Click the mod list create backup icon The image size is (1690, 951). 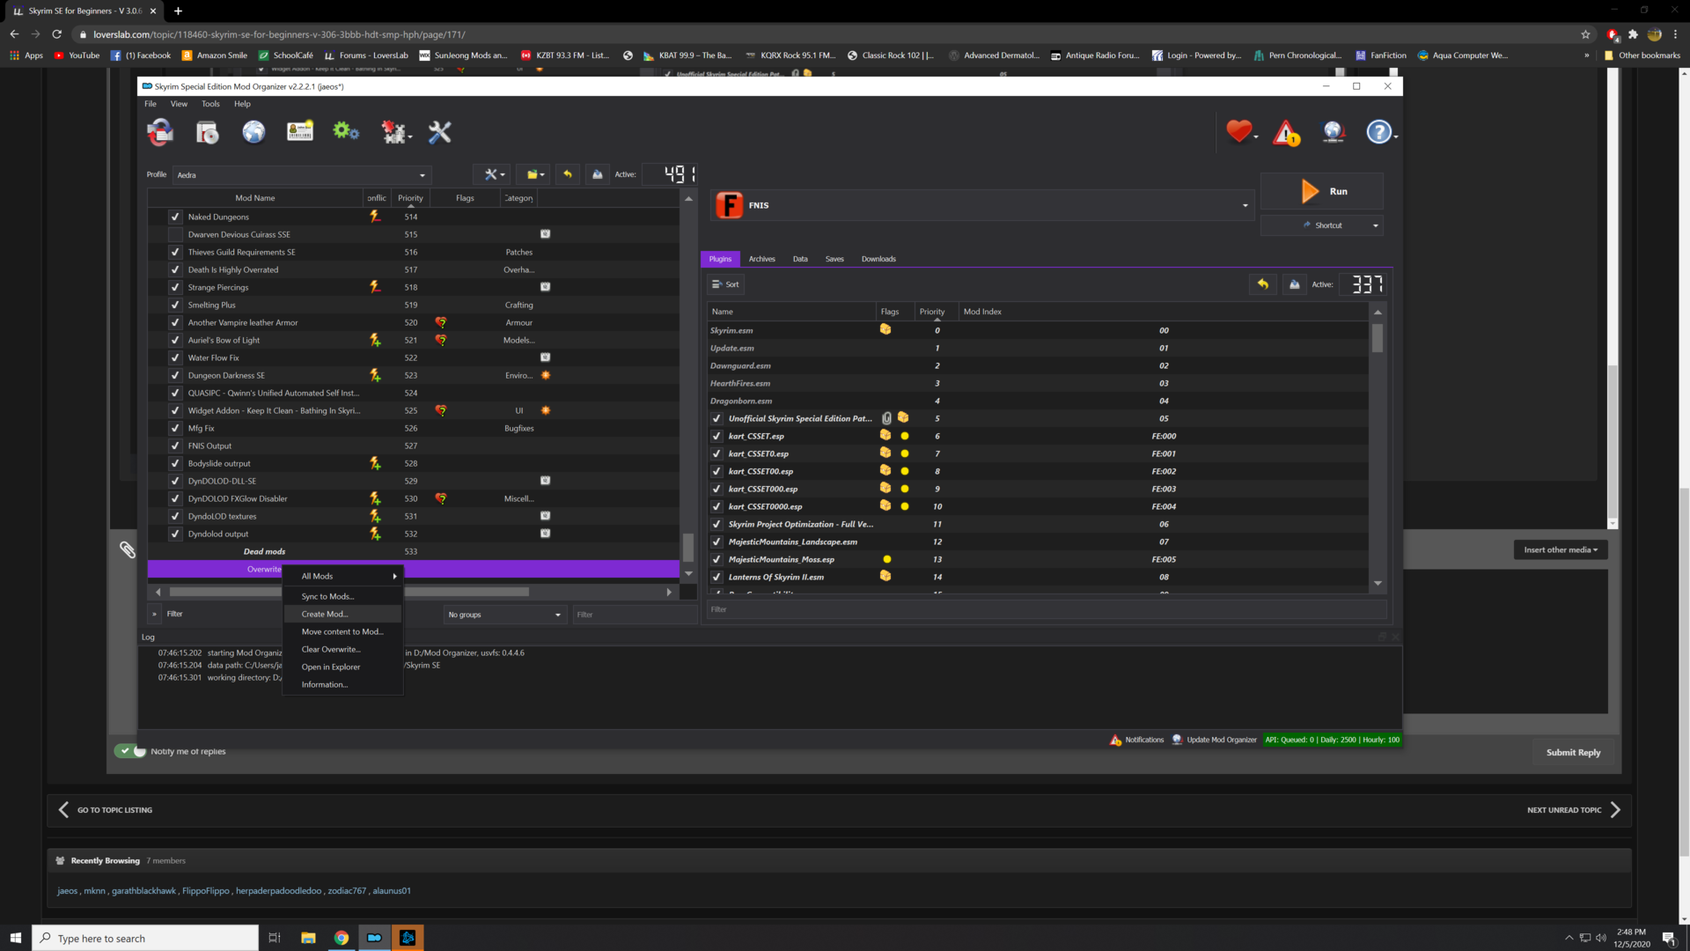coord(598,174)
